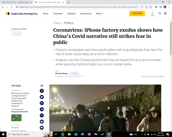Share article through Telegram icon

42,109
